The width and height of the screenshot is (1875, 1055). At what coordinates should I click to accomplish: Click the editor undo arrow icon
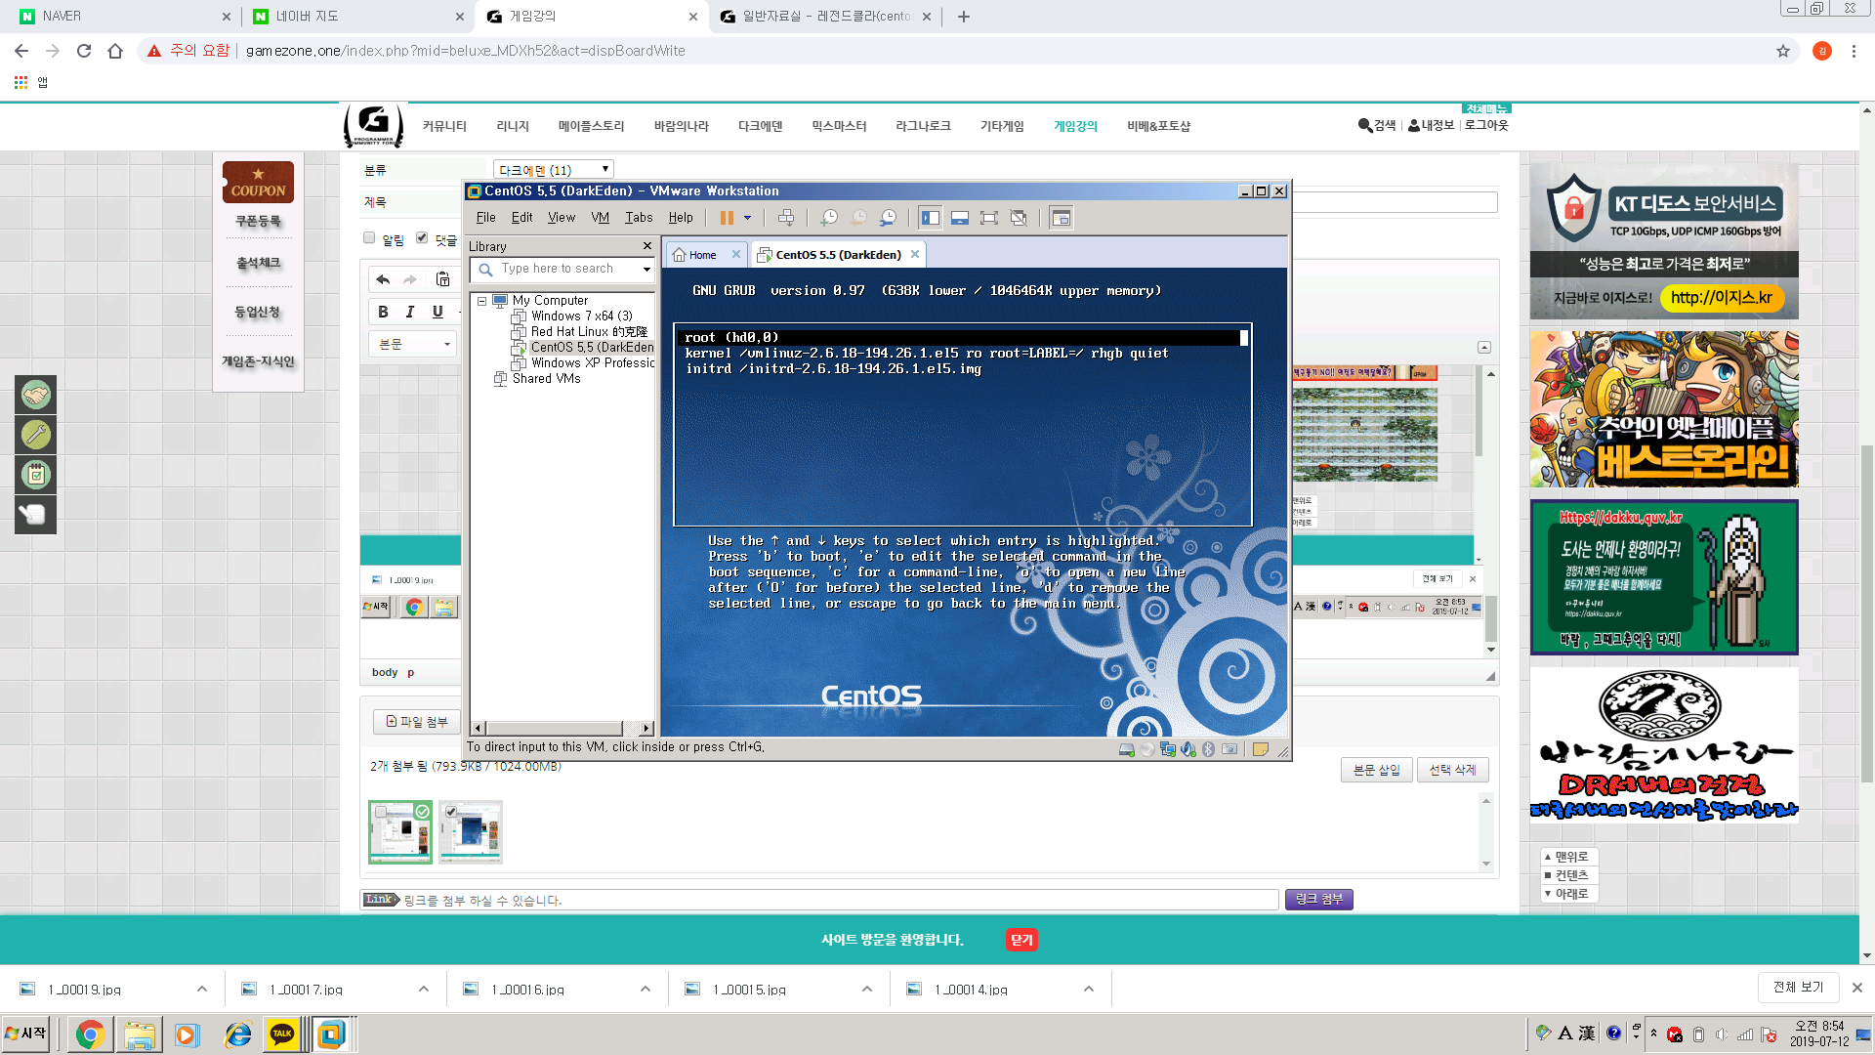coord(383,279)
